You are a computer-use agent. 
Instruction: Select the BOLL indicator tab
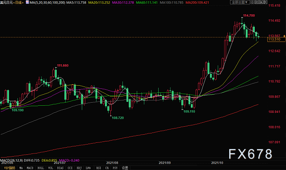point(41,168)
